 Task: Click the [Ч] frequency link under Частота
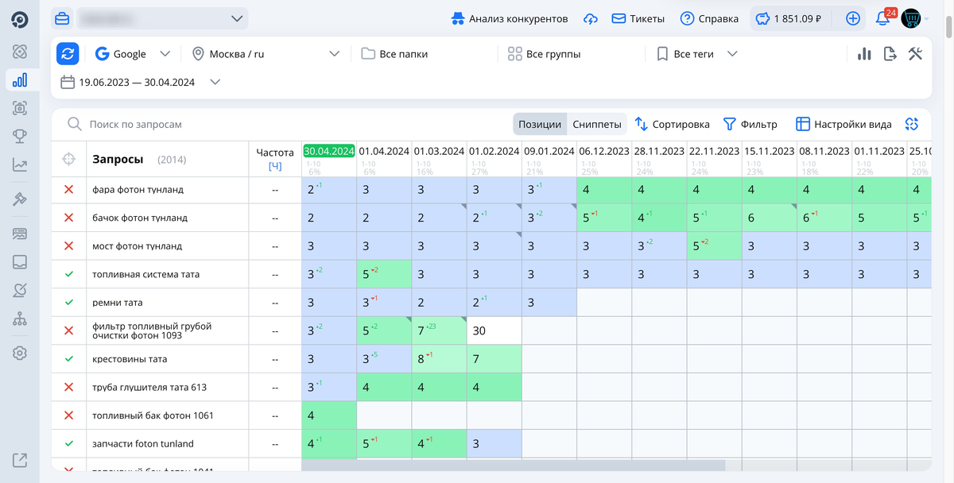click(275, 166)
